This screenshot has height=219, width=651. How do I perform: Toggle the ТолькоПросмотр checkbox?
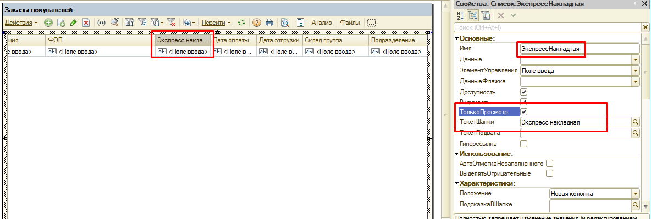(x=524, y=112)
